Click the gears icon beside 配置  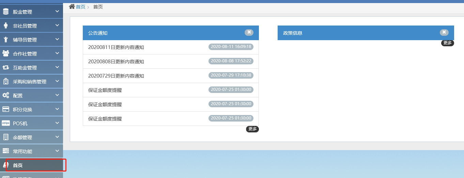click(5, 96)
